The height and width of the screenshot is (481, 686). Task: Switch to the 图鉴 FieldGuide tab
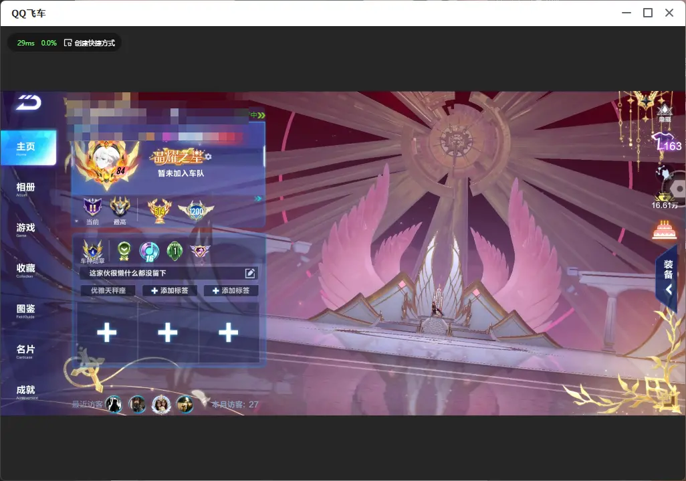(x=26, y=310)
